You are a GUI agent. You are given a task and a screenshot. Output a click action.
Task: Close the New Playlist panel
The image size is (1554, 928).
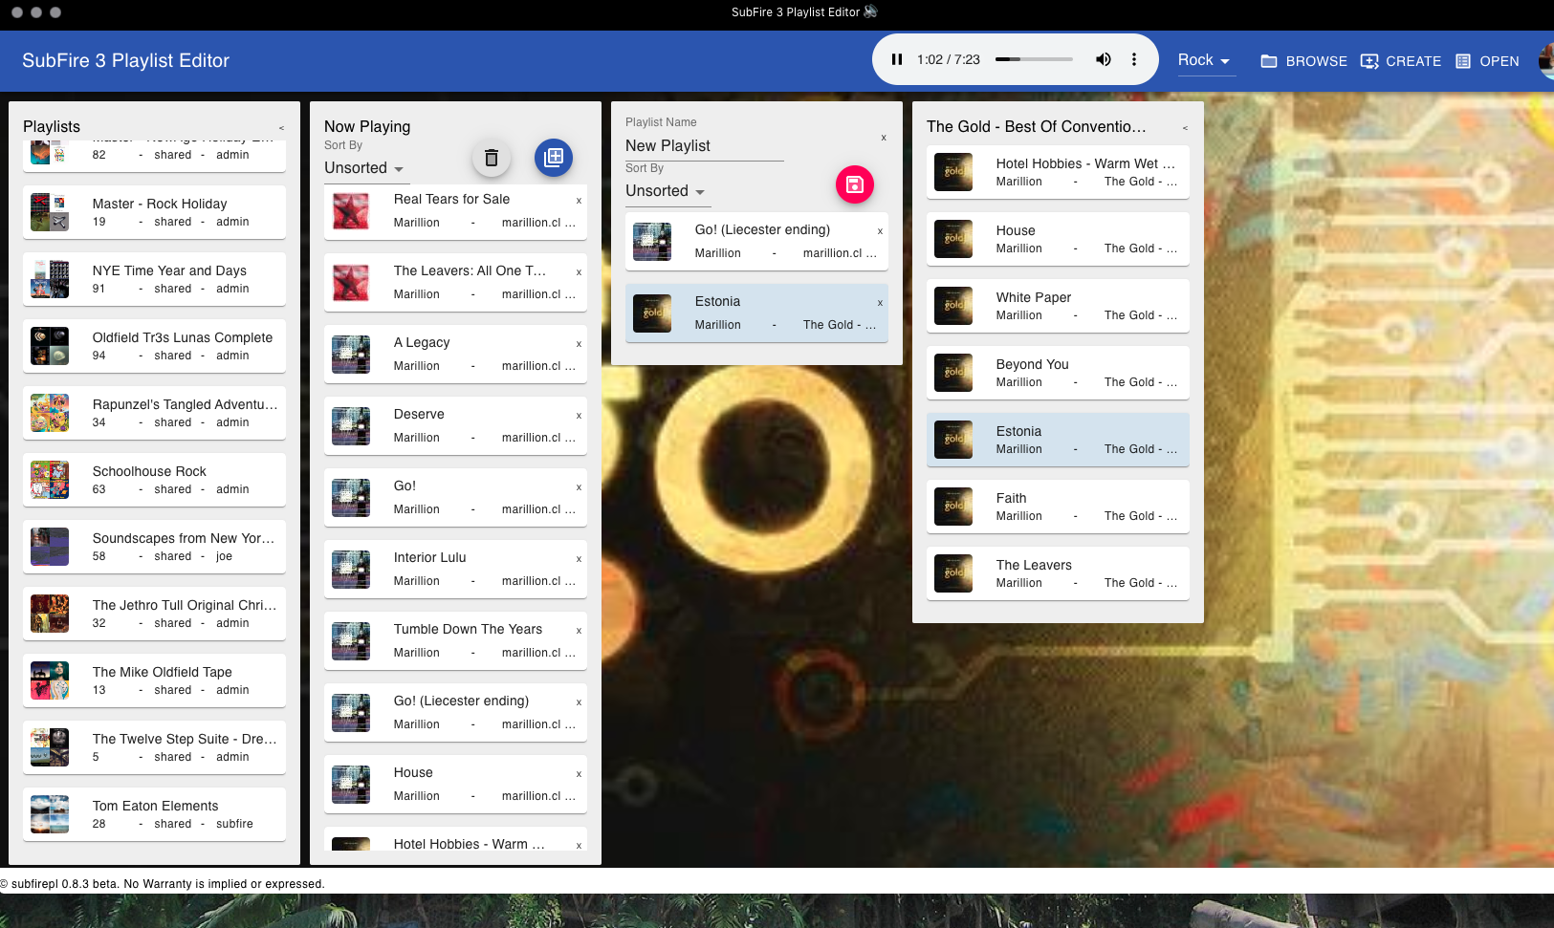point(884,138)
